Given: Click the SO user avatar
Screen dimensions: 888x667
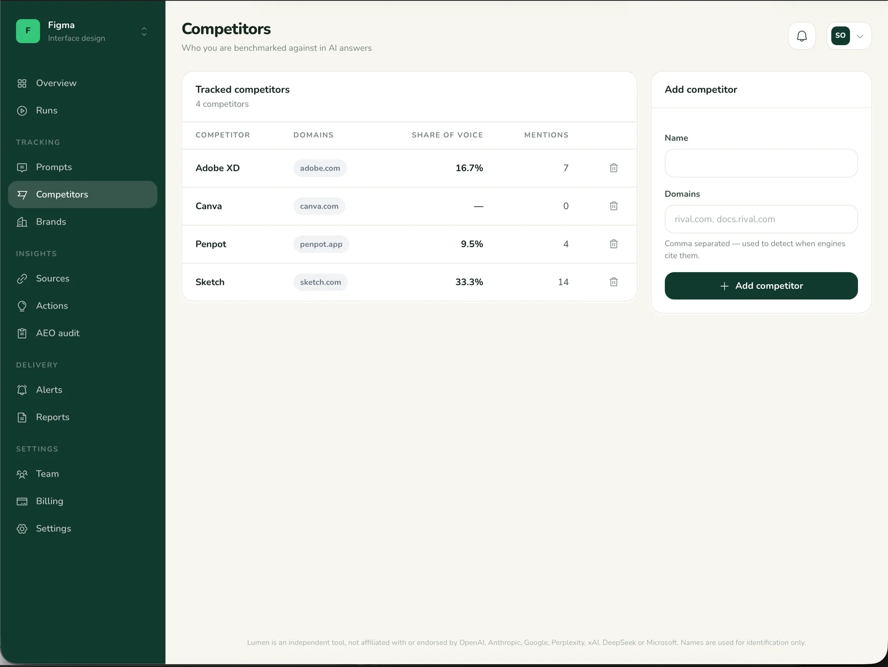Looking at the screenshot, I should 840,36.
